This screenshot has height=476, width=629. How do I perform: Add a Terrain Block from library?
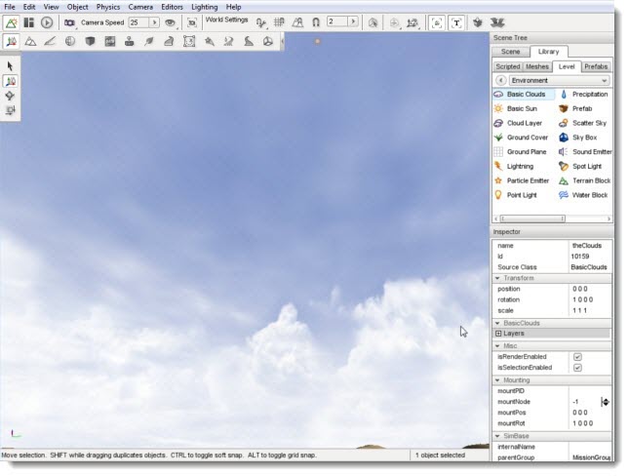[585, 180]
